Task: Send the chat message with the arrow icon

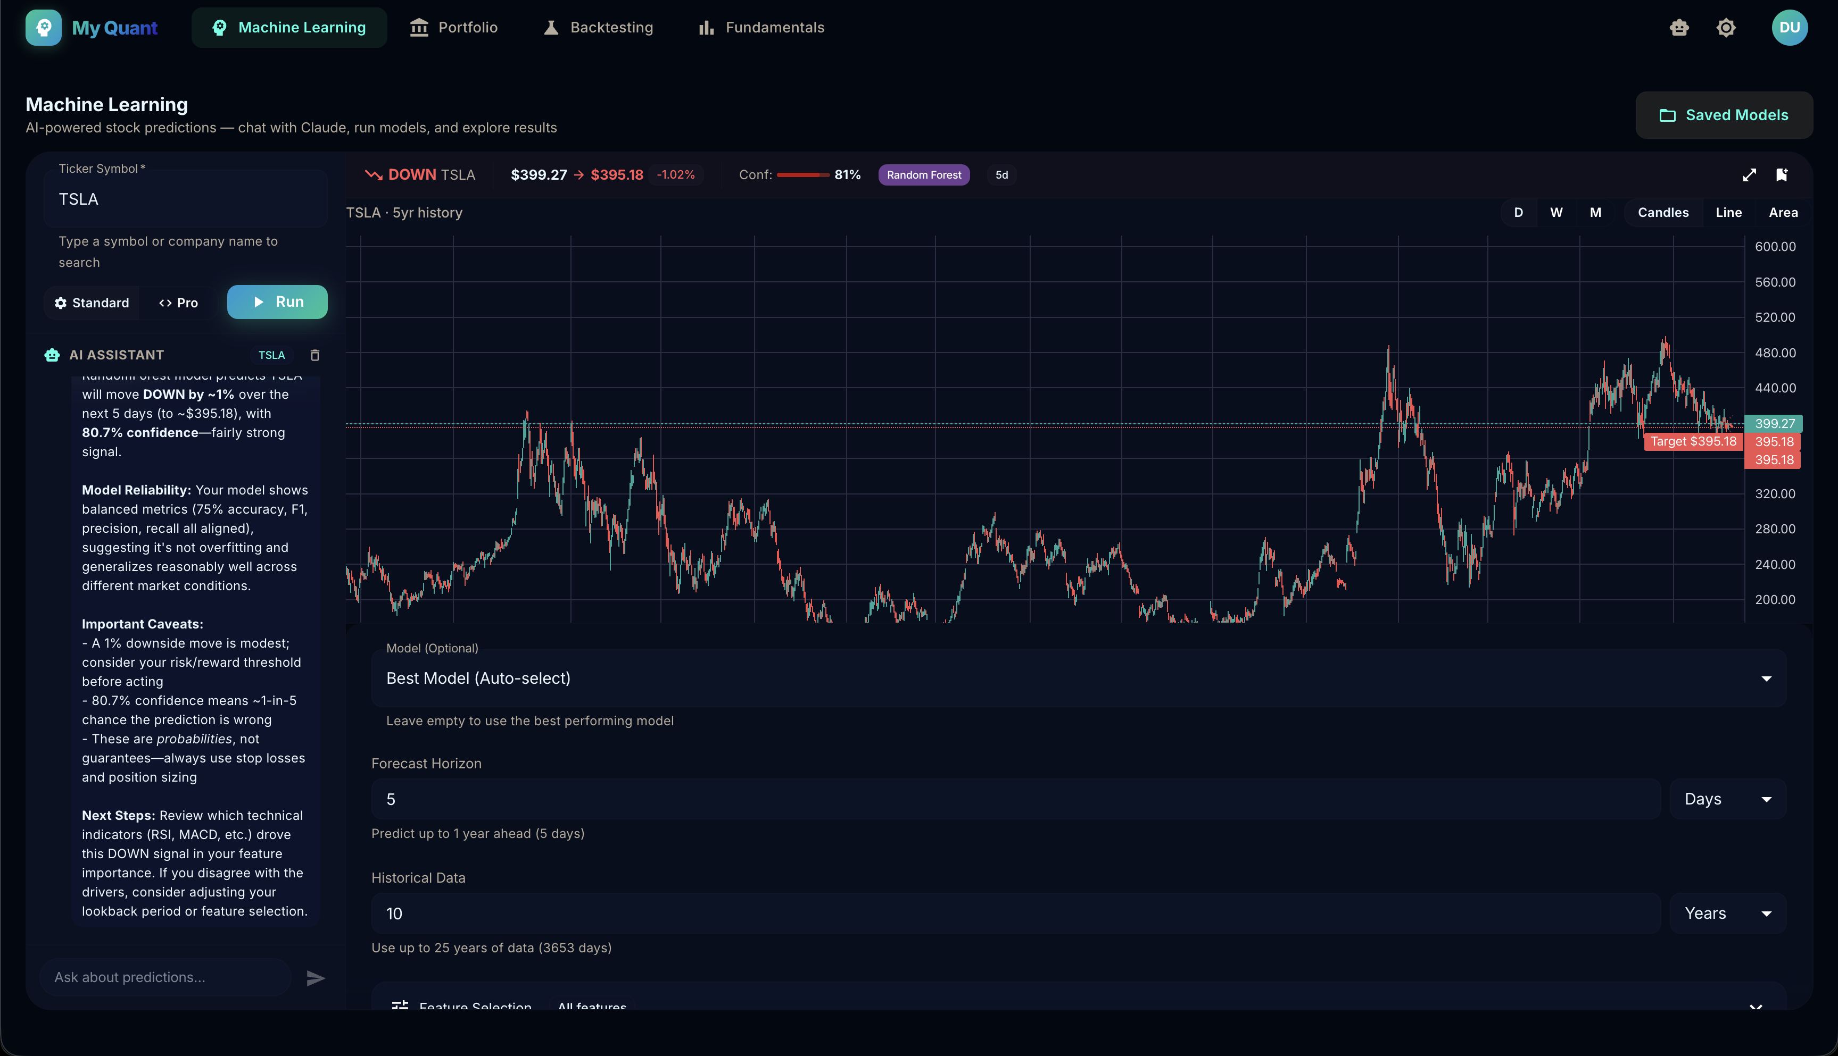Action: [316, 978]
